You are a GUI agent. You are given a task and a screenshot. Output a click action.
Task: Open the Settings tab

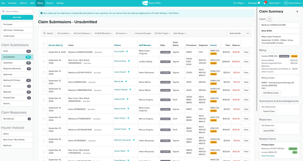pyautogui.click(x=60, y=3)
